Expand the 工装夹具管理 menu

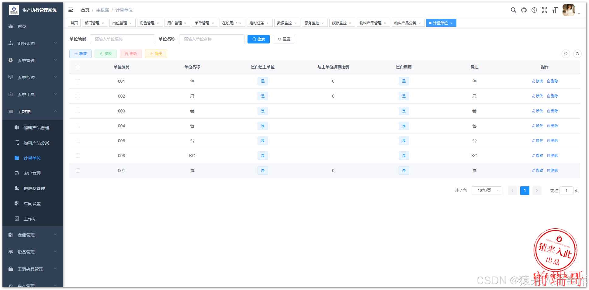(x=33, y=269)
